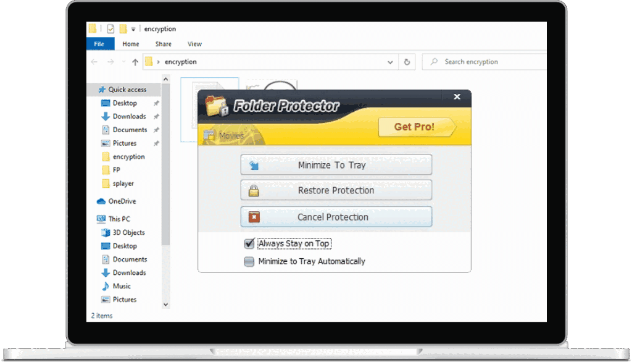Viewport: 632px width, 362px height.
Task: Click navigation pane scroll up arrow
Action: click(165, 80)
